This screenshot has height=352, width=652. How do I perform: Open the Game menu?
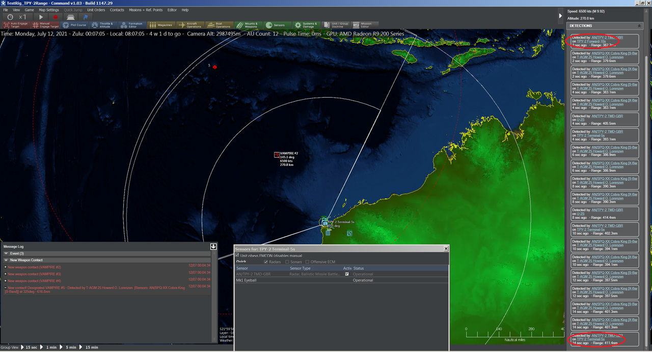[x=30, y=10]
